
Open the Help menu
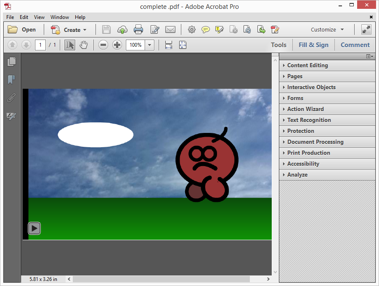point(80,17)
